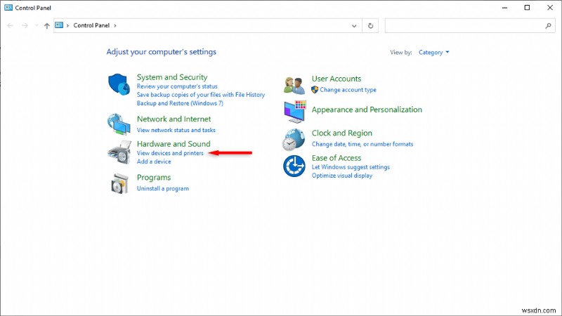Expand the address bar history dropdown
Viewport: 562px width, 316px height.
tap(354, 26)
